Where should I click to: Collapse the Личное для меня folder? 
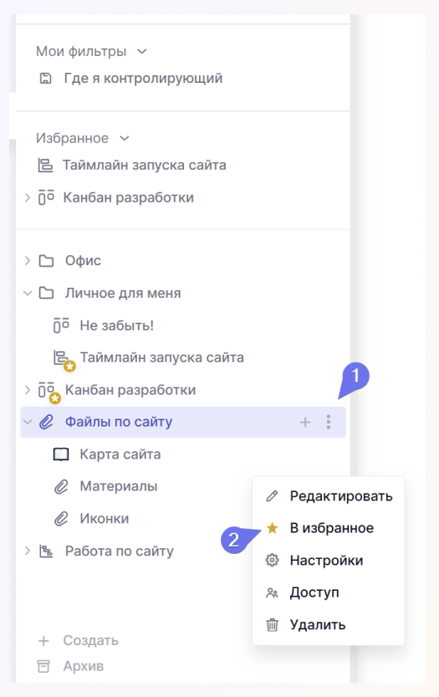28,293
